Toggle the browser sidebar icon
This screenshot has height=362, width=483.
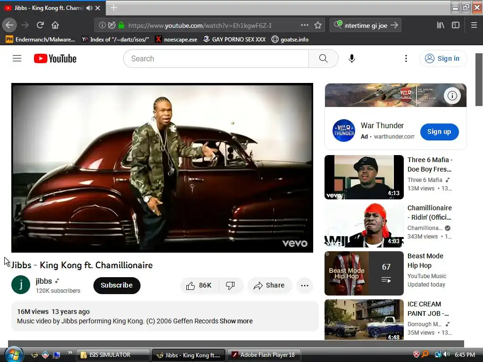click(x=456, y=25)
